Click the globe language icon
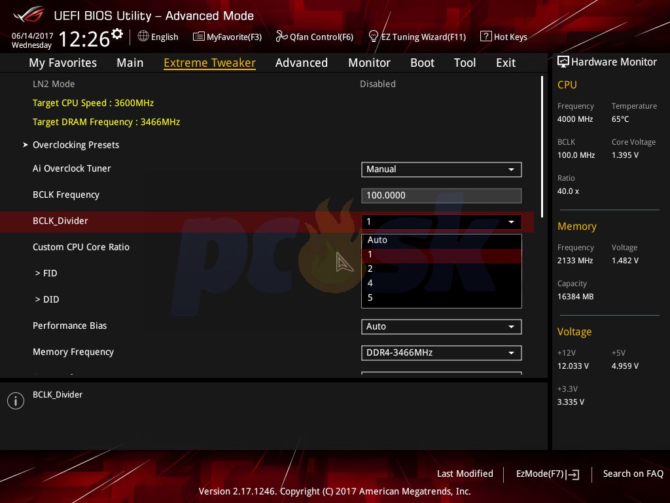 pos(143,36)
